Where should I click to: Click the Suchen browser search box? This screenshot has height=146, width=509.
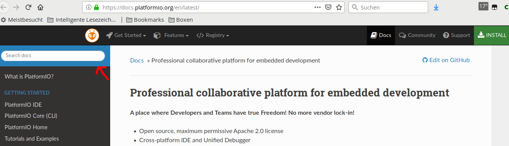point(388,7)
